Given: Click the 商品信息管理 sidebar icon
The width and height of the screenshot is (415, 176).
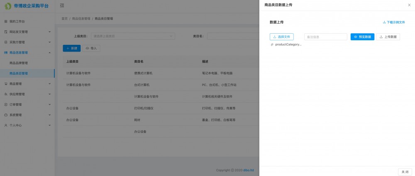Looking at the screenshot, I should coord(6,53).
